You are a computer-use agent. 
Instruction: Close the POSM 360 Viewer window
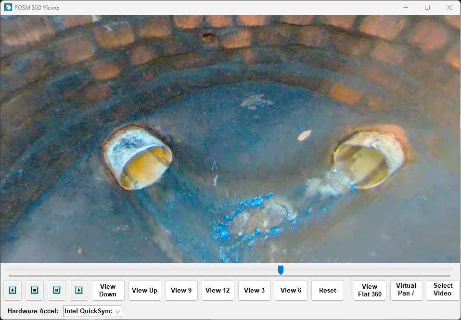[449, 7]
